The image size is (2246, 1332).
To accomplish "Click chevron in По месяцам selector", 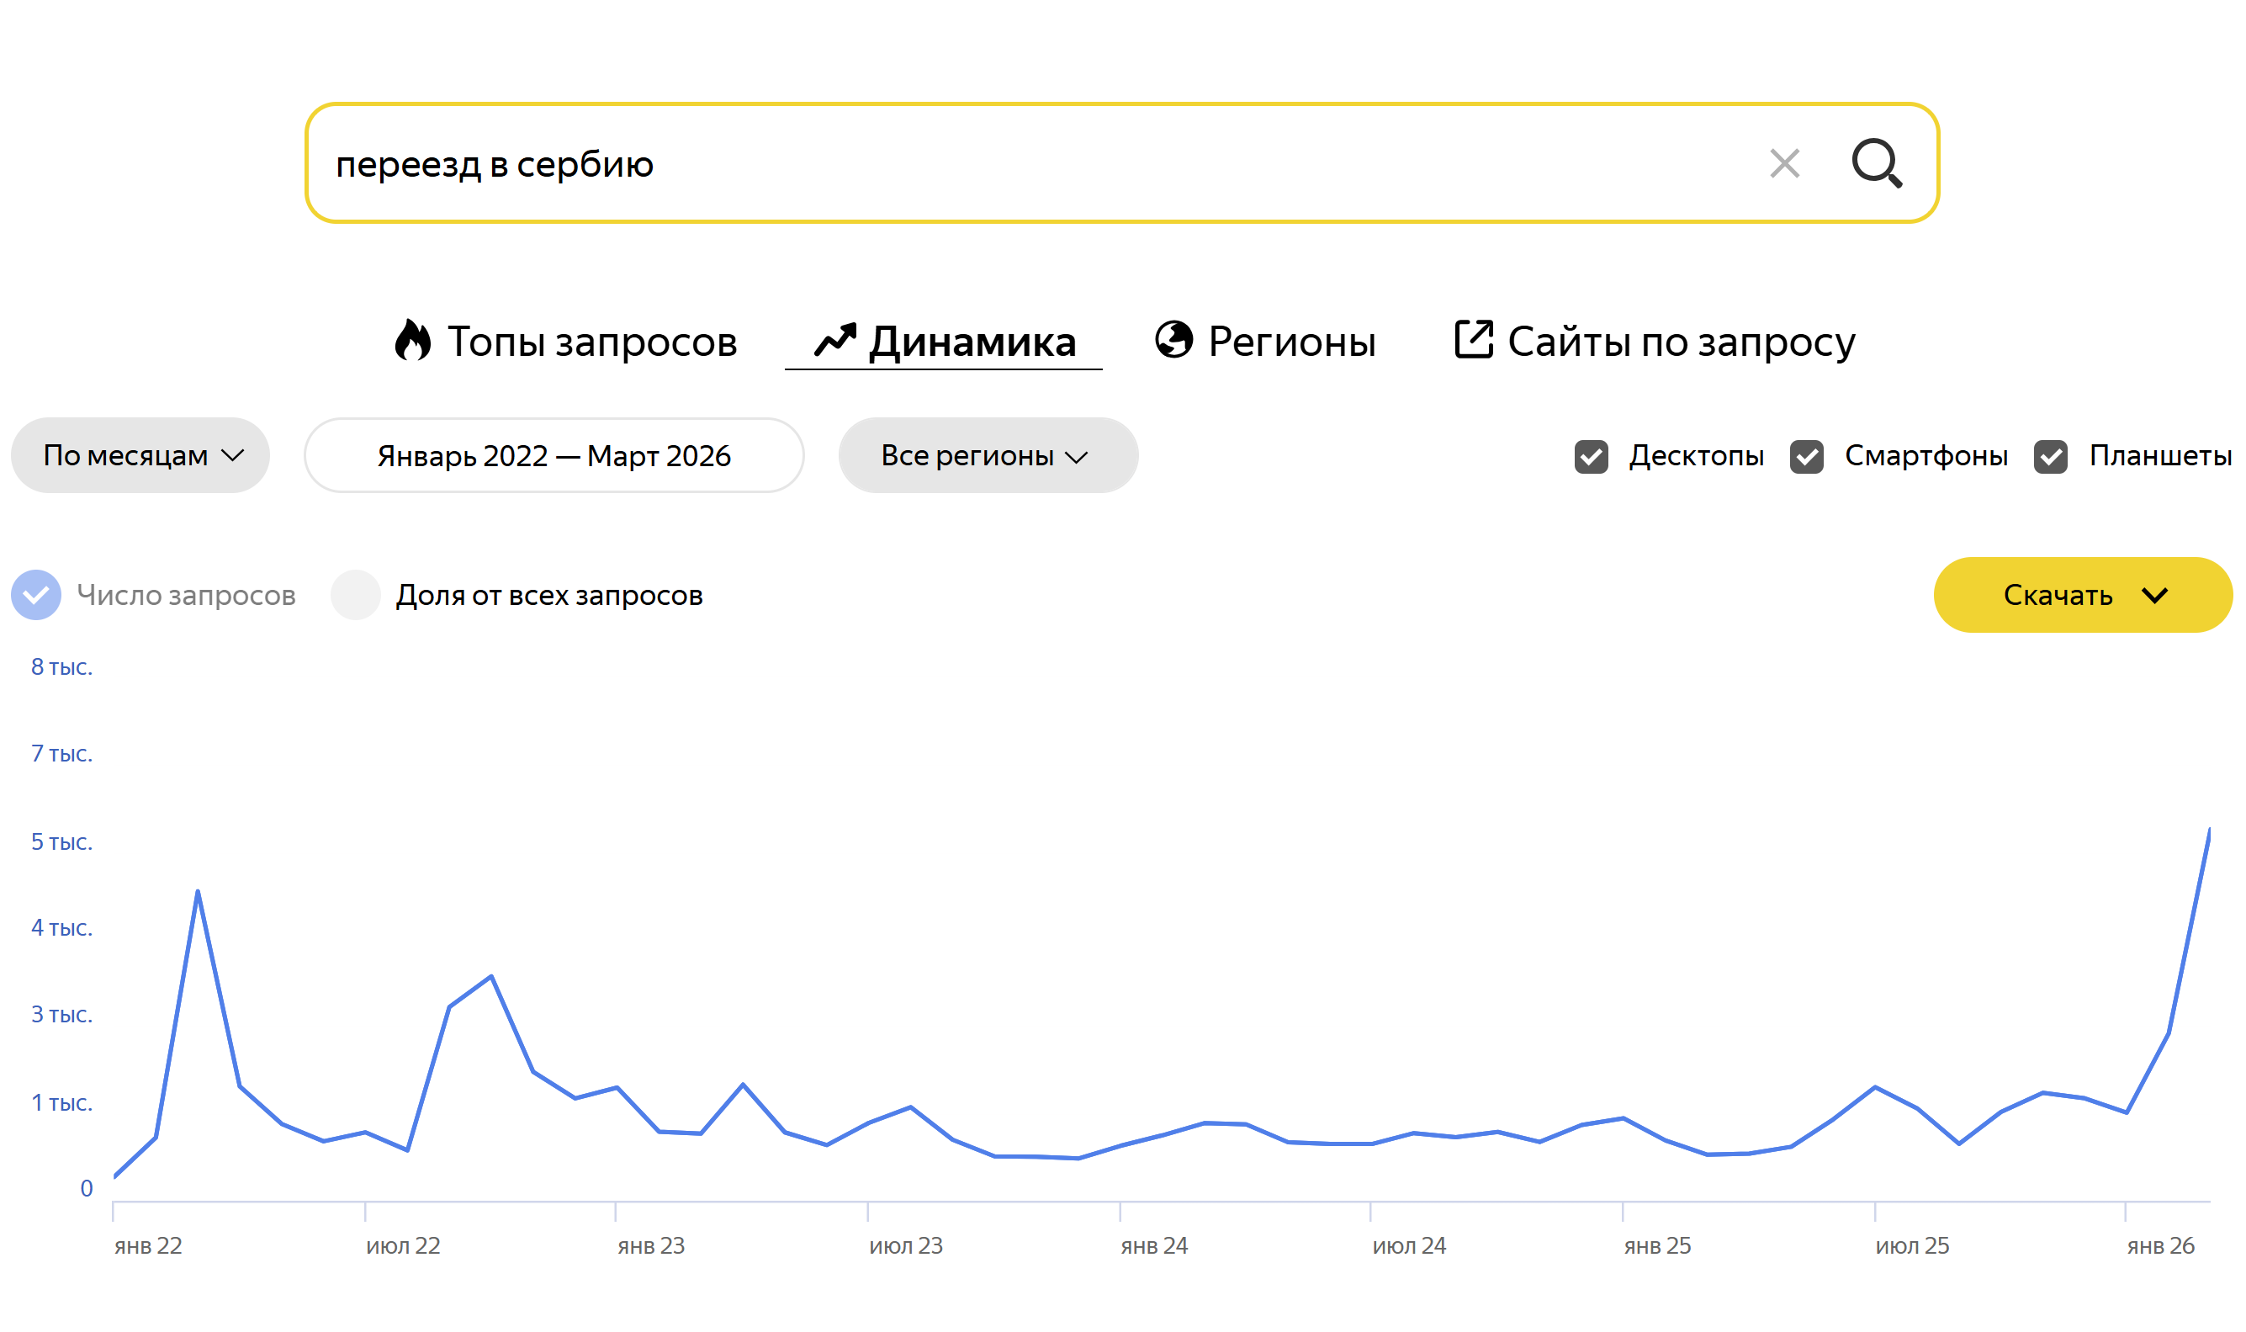I will coord(232,456).
